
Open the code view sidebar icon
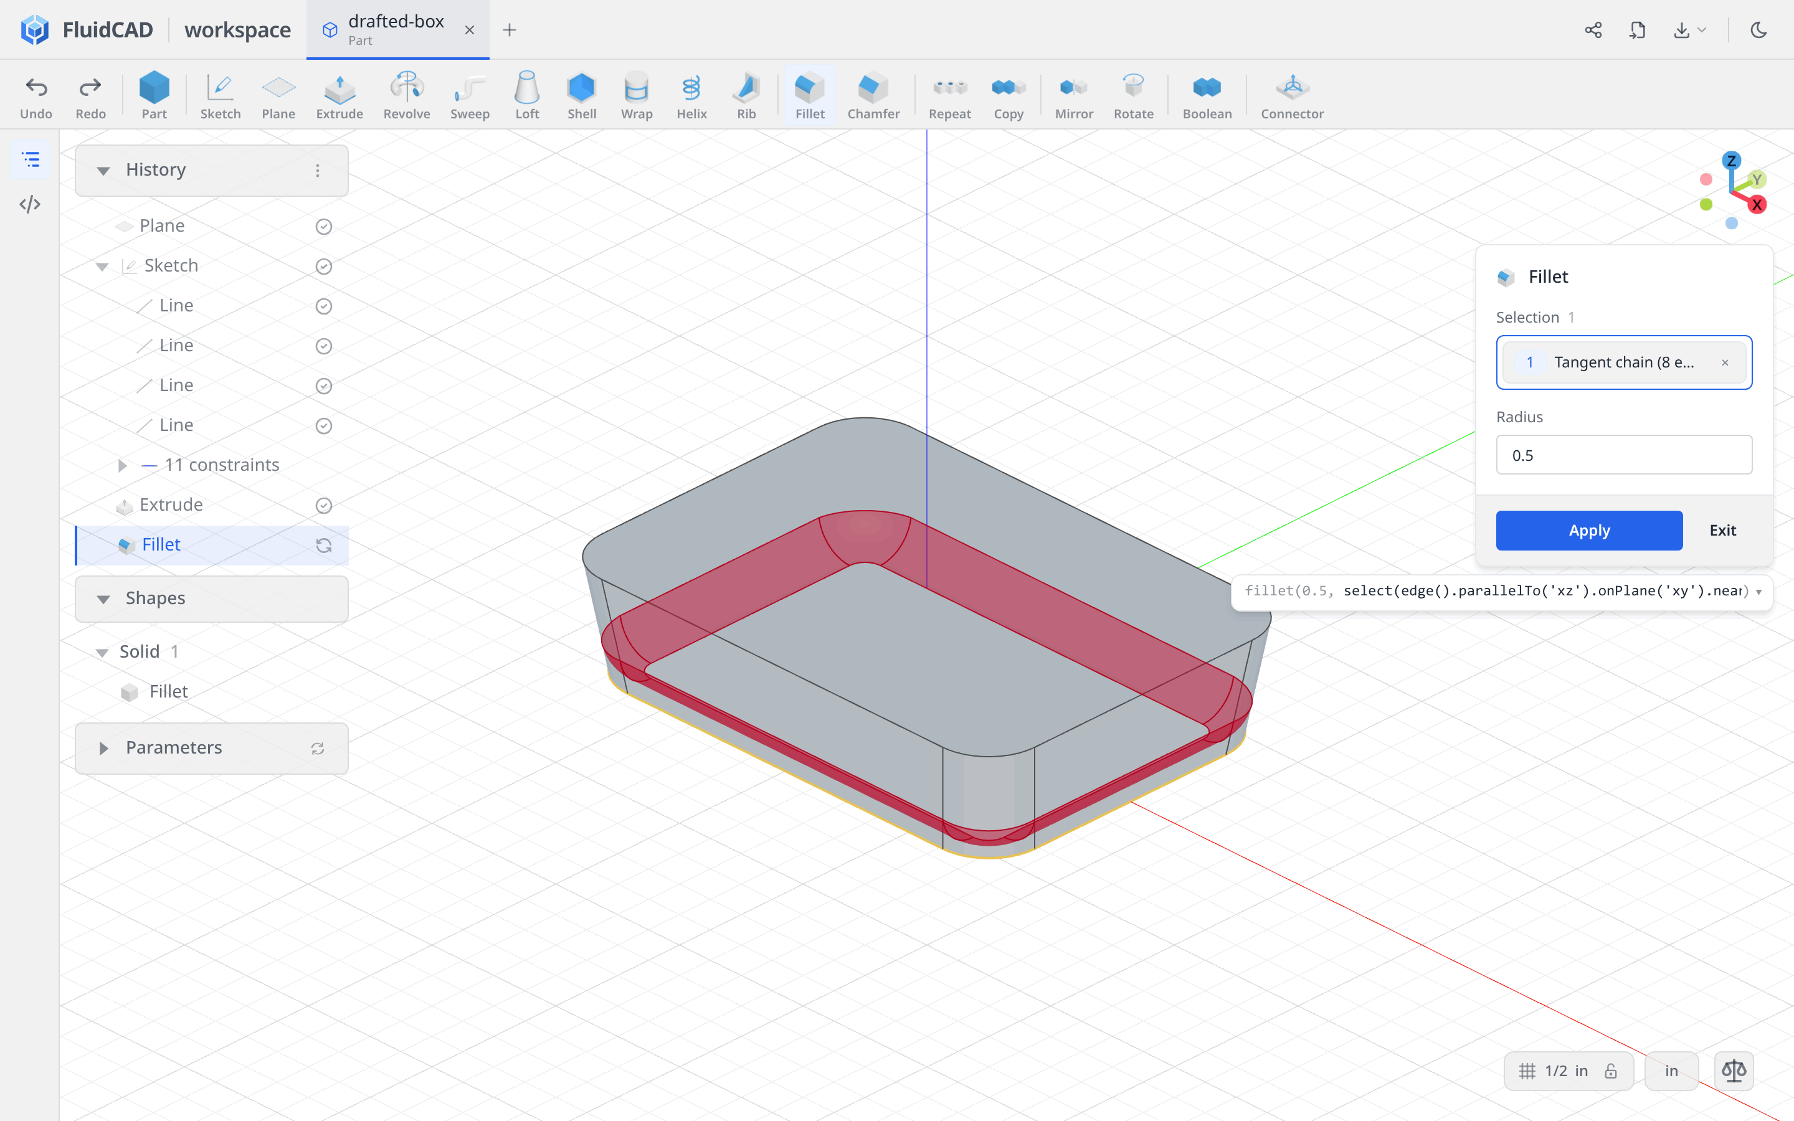coord(30,204)
